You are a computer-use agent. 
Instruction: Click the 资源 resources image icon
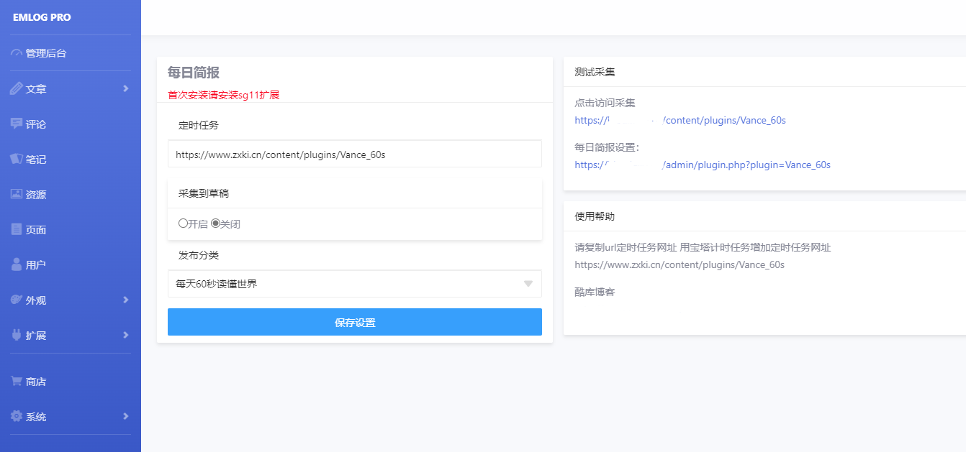(16, 194)
